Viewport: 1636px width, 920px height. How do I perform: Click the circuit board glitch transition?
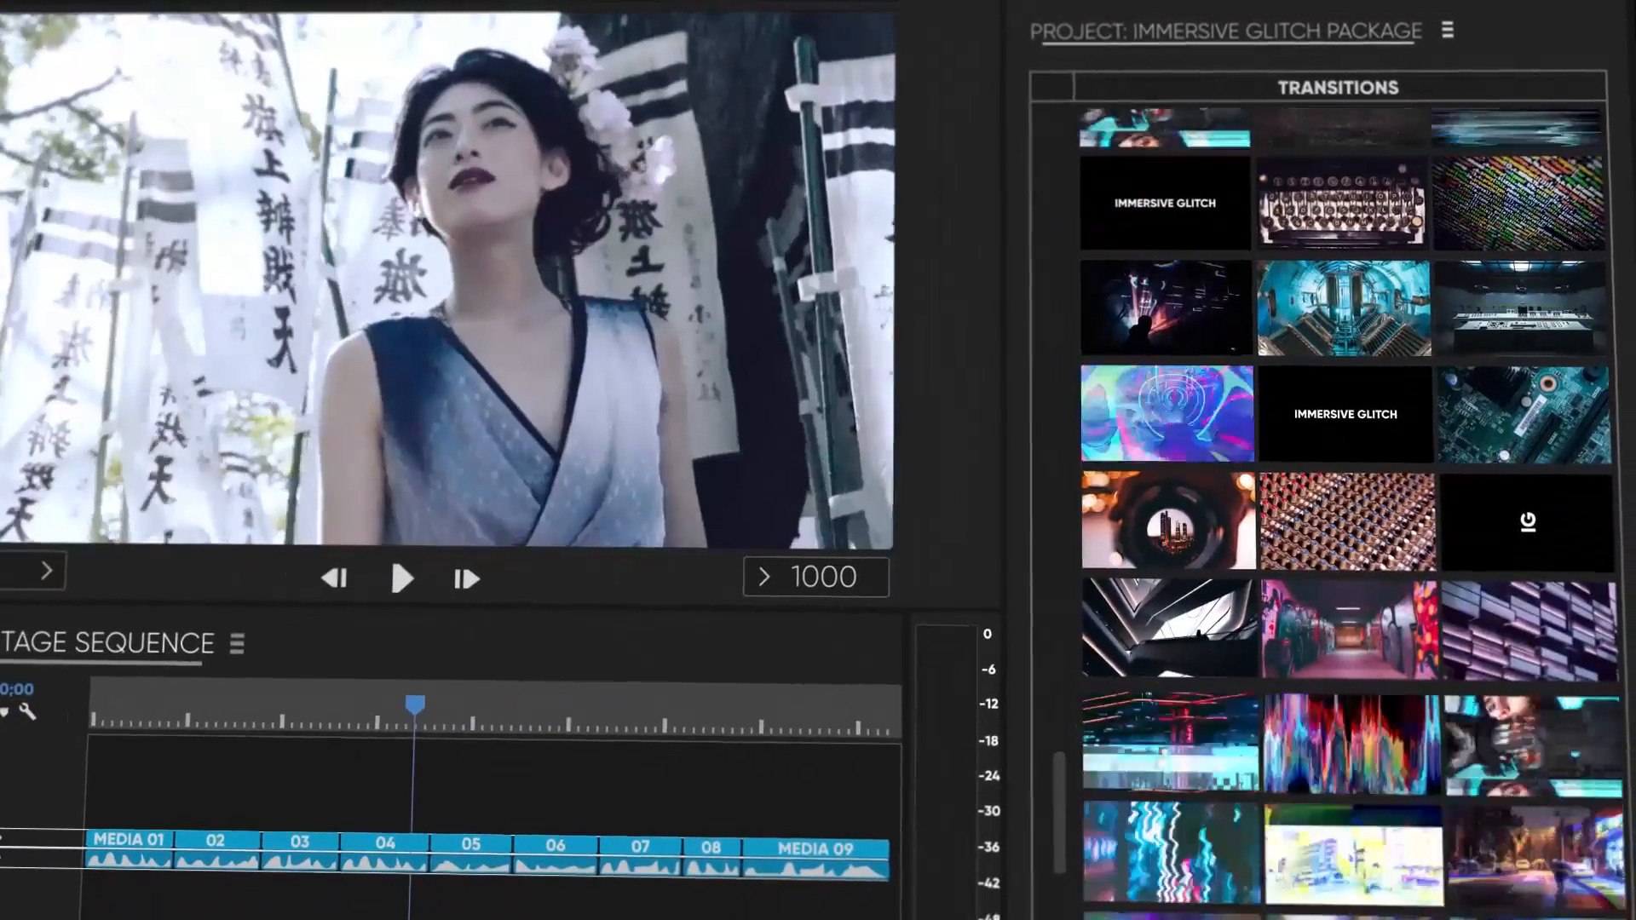(1524, 413)
